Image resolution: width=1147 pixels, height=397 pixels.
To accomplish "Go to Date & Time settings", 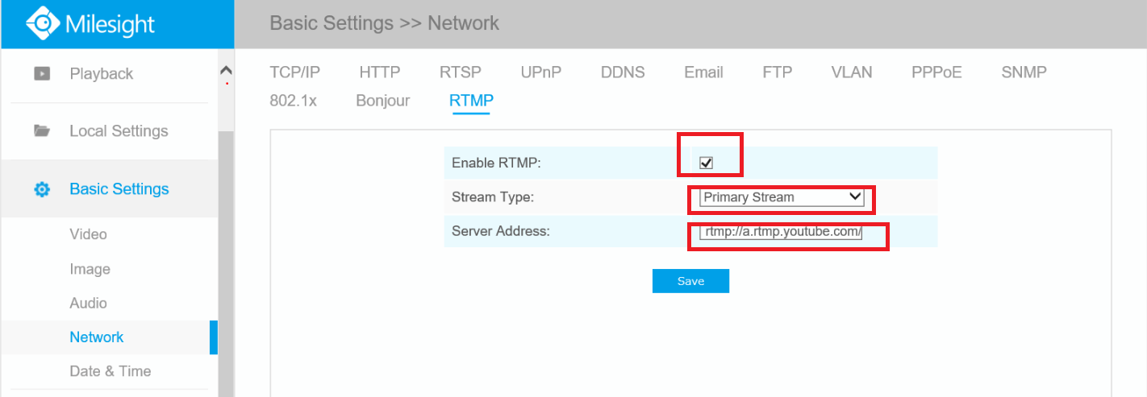I will (x=110, y=371).
